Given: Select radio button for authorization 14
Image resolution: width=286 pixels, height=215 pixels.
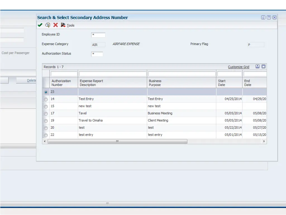Looking at the screenshot, I should 46,99.
